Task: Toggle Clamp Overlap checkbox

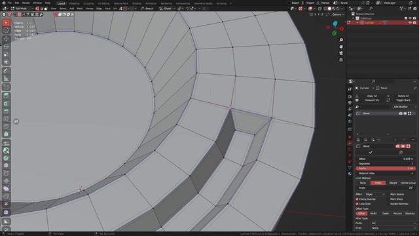Action: click(357, 199)
